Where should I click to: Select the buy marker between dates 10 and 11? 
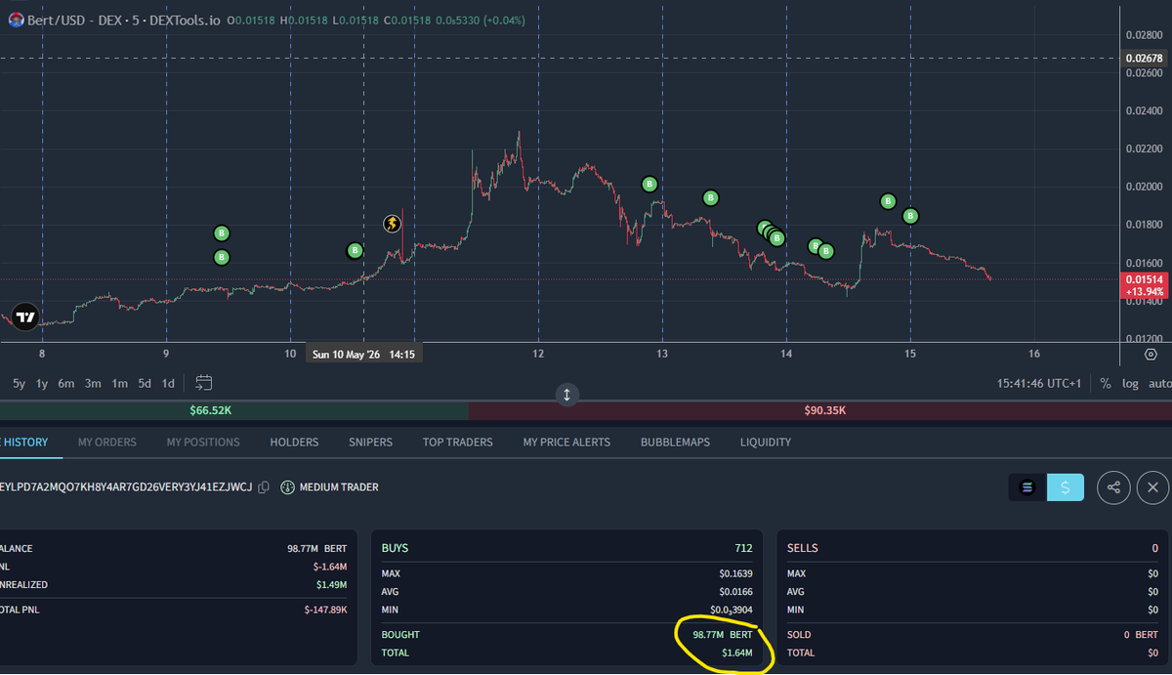click(x=355, y=251)
